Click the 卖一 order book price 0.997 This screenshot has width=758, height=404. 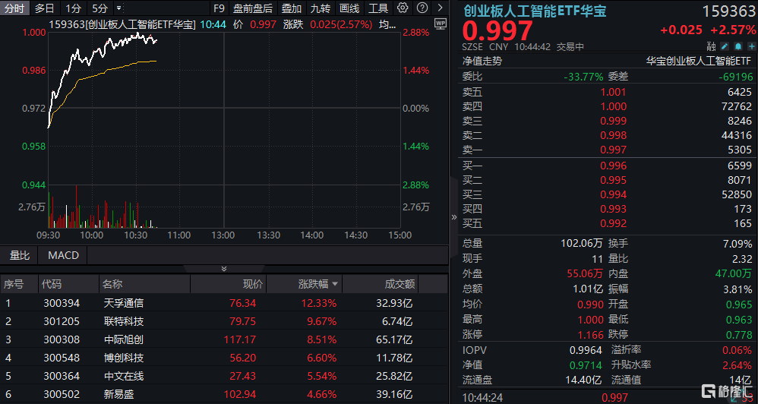coord(613,150)
